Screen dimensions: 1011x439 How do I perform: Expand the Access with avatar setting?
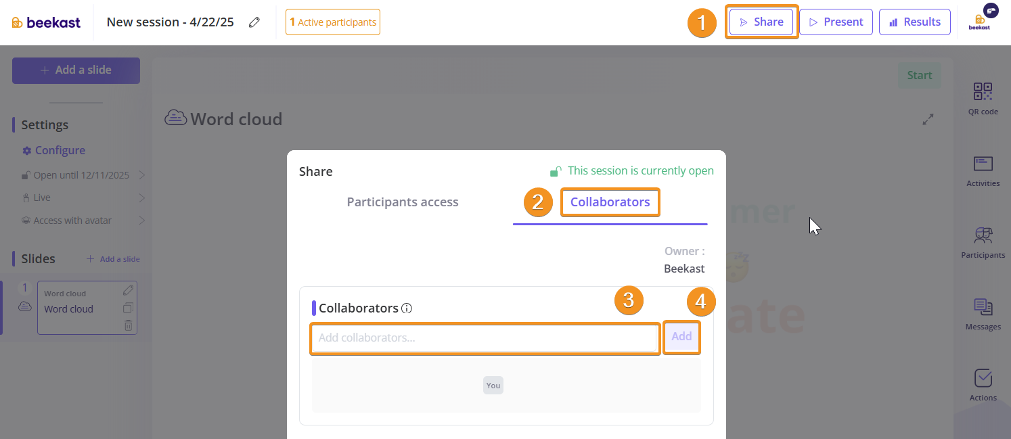(x=142, y=221)
